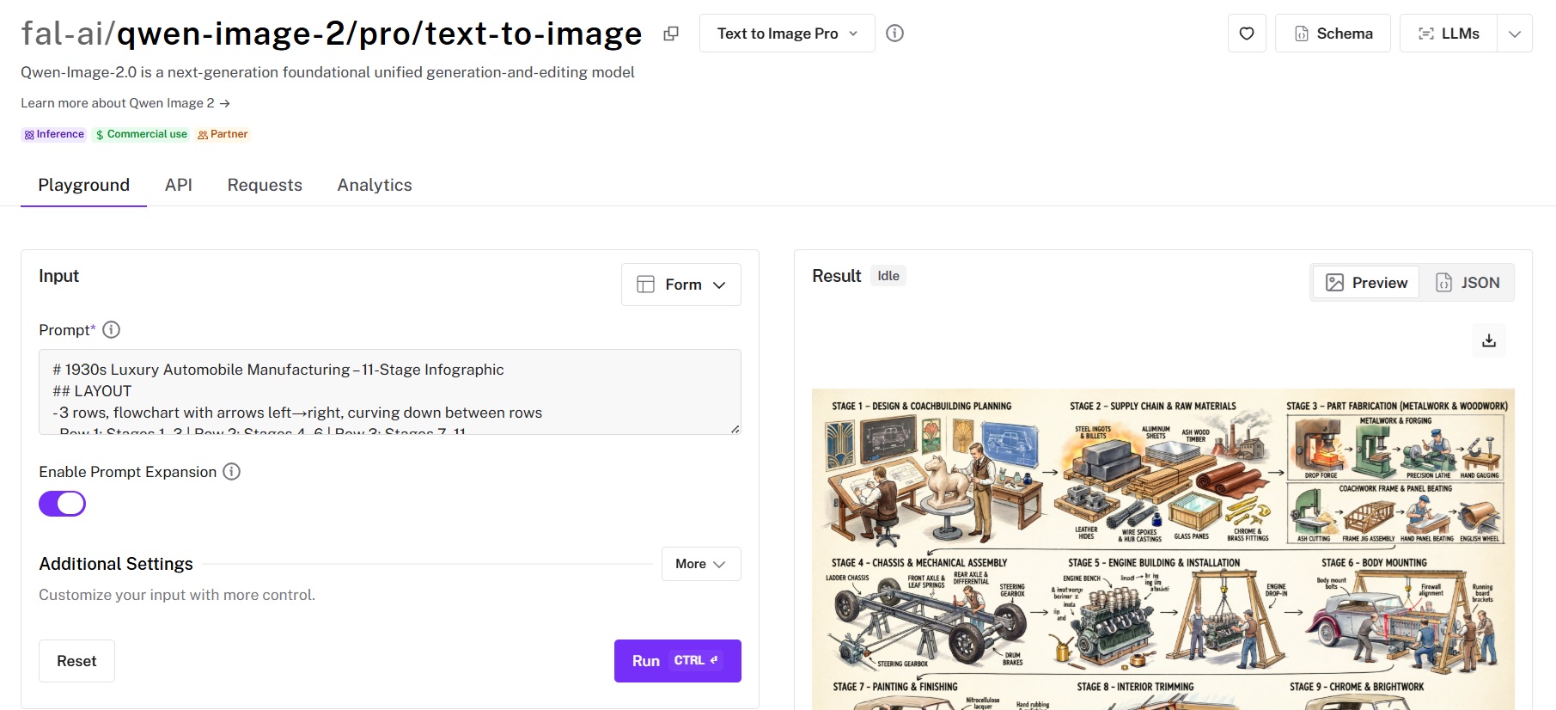Open the Text to Image Pro dropdown
The height and width of the screenshot is (710, 1556).
click(787, 34)
